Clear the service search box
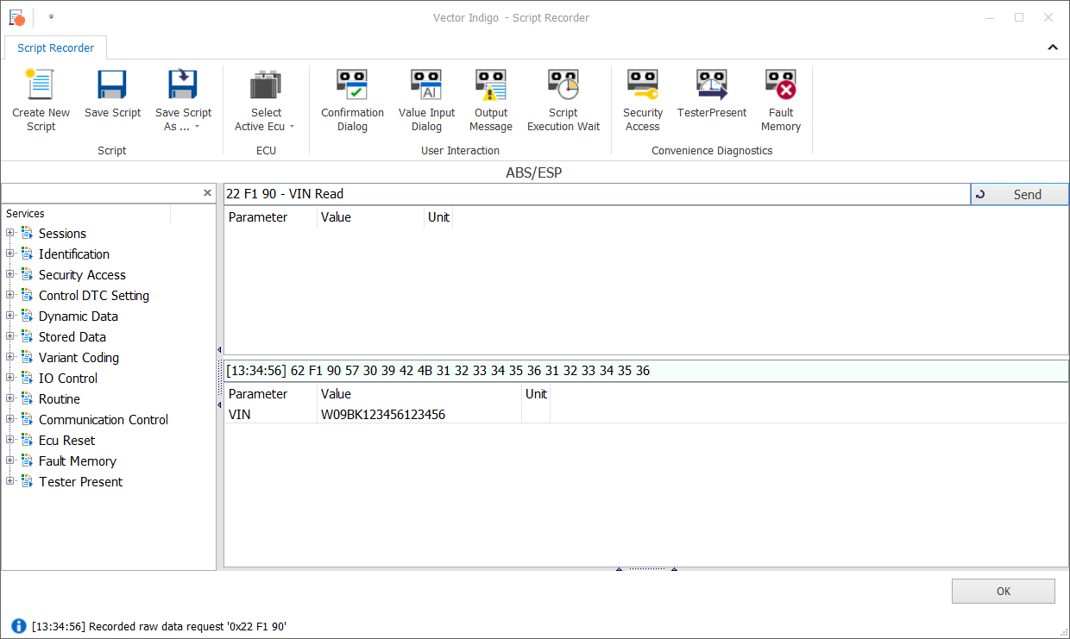Image resolution: width=1070 pixels, height=639 pixels. (207, 192)
